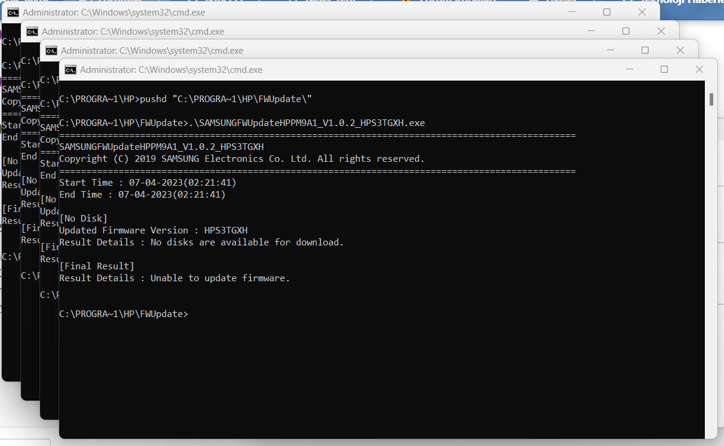Click the frontmost window's title 'Administrator: C:\Windows\system32\cmd.exe'
Screen dimensions: 724x446
click(x=171, y=69)
